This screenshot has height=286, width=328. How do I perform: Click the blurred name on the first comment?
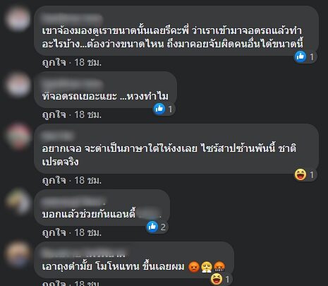tap(72, 18)
